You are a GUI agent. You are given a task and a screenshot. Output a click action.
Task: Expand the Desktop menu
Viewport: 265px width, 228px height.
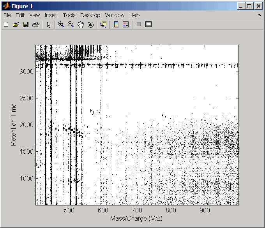(x=90, y=15)
